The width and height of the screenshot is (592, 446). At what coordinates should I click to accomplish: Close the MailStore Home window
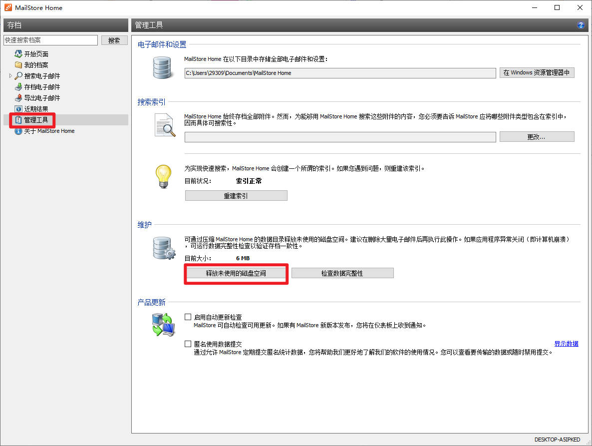[580, 7]
